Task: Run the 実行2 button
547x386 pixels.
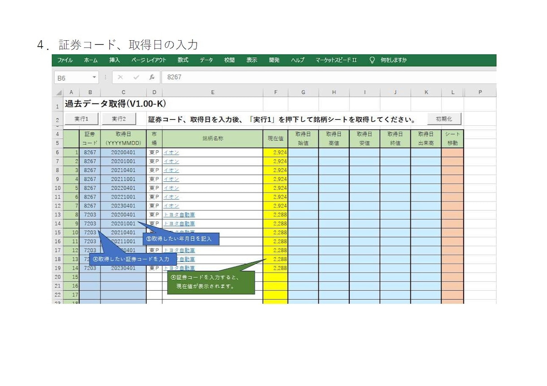Action: pos(119,119)
